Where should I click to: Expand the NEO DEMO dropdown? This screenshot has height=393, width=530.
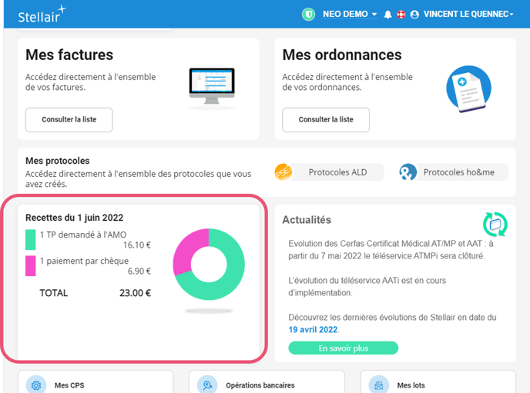click(350, 15)
